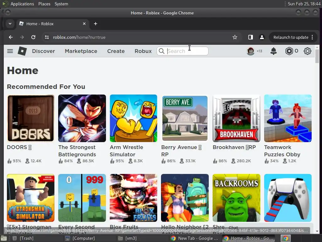Open the Roblox hamburger navigation menu

pos(10,51)
